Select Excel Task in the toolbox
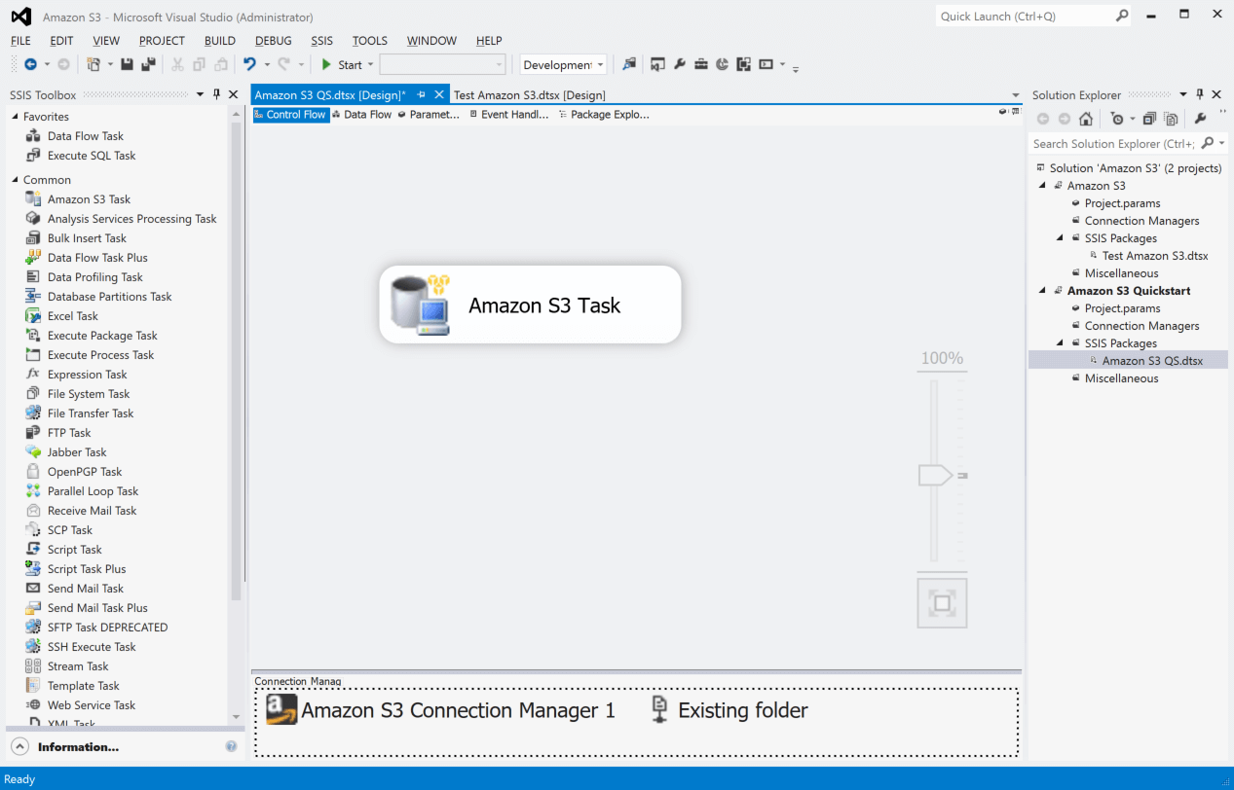 73,316
